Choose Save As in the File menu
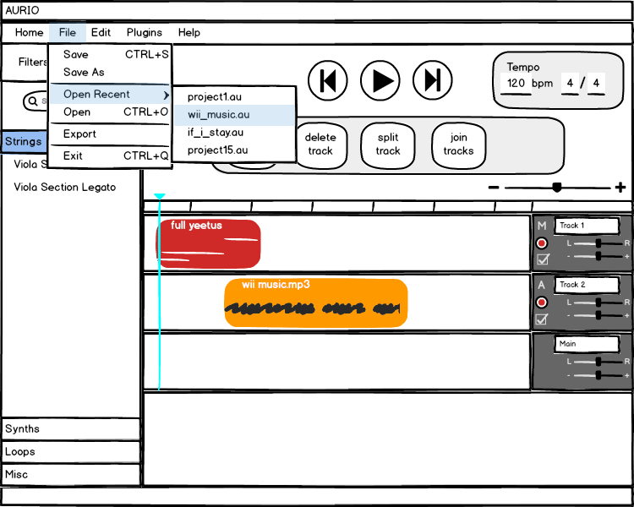Viewport: 634px width, 507px height. coord(110,72)
